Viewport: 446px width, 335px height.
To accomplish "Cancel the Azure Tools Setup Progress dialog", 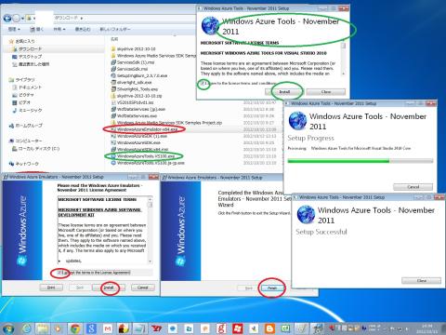I will point(413,187).
